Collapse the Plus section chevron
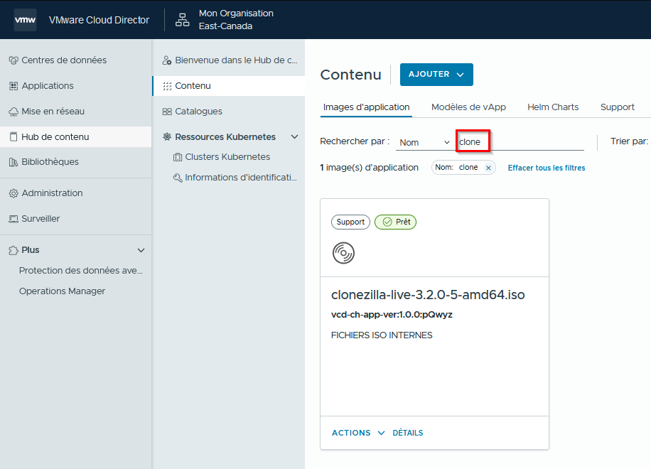651x469 pixels. click(x=141, y=250)
